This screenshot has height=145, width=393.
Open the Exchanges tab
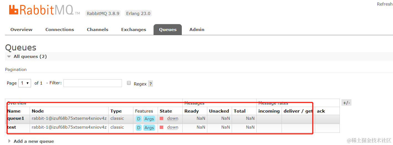pyautogui.click(x=134, y=30)
